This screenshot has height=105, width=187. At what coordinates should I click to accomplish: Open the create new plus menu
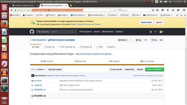156,32
